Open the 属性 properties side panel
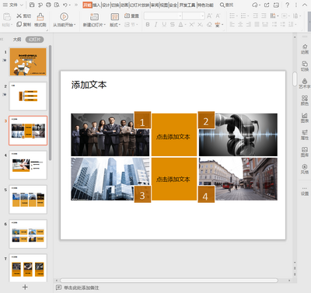 [305, 134]
